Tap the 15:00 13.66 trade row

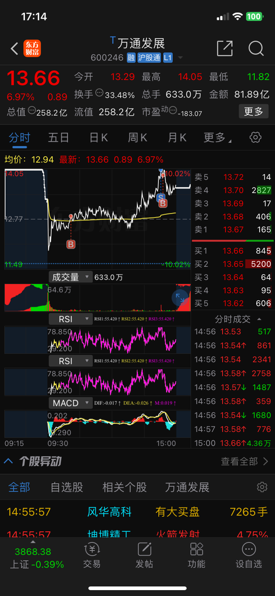(x=233, y=443)
